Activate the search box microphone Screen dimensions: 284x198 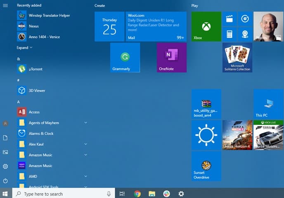pos(109,194)
